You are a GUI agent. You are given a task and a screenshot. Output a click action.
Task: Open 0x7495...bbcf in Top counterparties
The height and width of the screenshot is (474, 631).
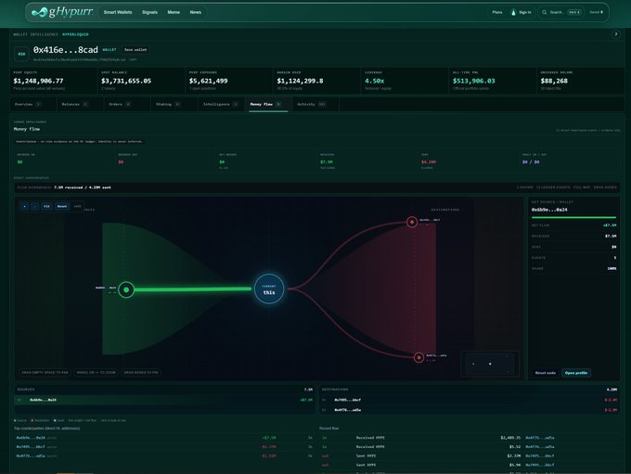point(31,447)
